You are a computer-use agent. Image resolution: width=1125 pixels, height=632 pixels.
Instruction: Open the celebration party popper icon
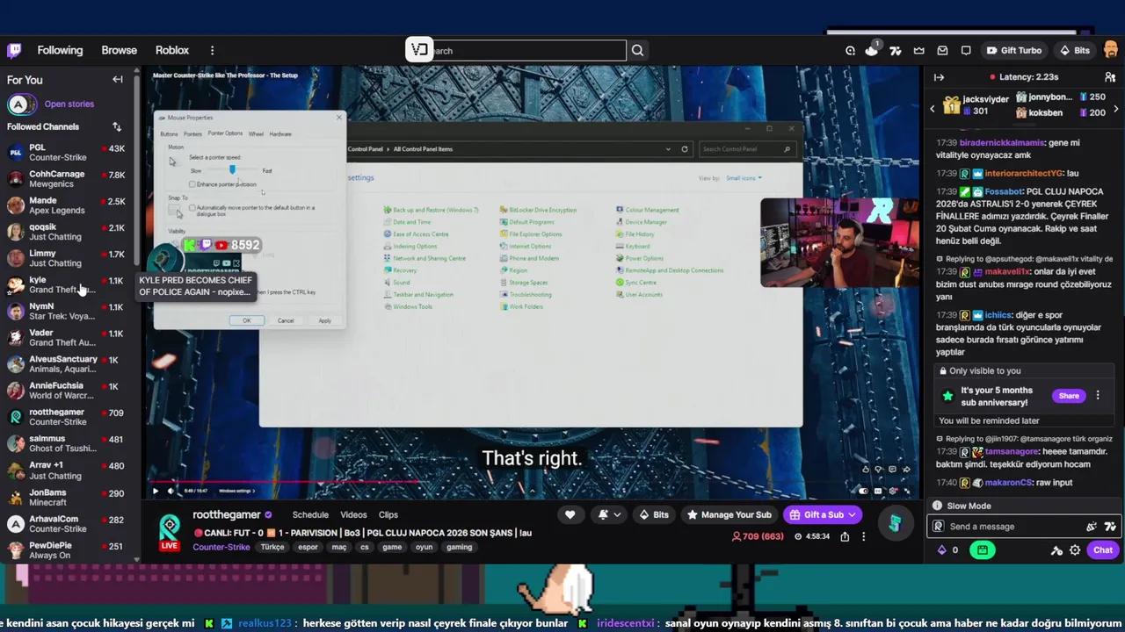(1092, 527)
